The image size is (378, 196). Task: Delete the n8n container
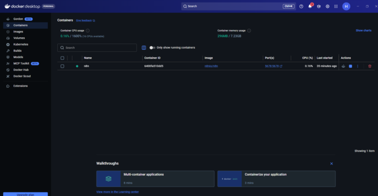pyautogui.click(x=370, y=66)
